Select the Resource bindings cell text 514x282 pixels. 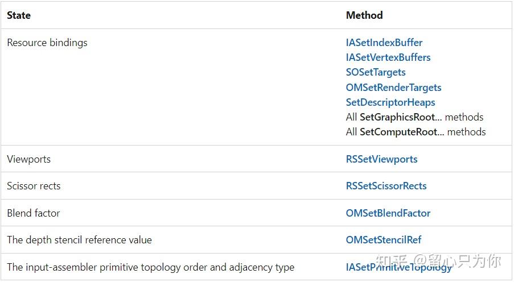click(x=47, y=43)
